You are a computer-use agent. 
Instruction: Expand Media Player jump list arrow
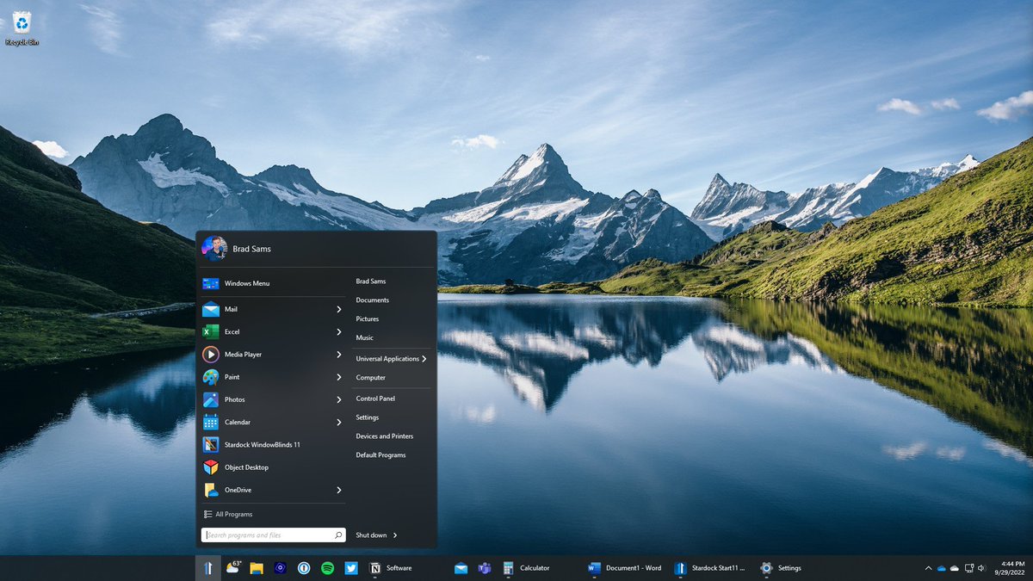pyautogui.click(x=339, y=354)
